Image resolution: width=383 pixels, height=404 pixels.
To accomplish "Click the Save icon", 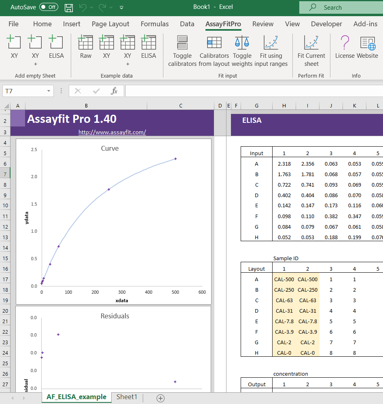I will (x=69, y=8).
